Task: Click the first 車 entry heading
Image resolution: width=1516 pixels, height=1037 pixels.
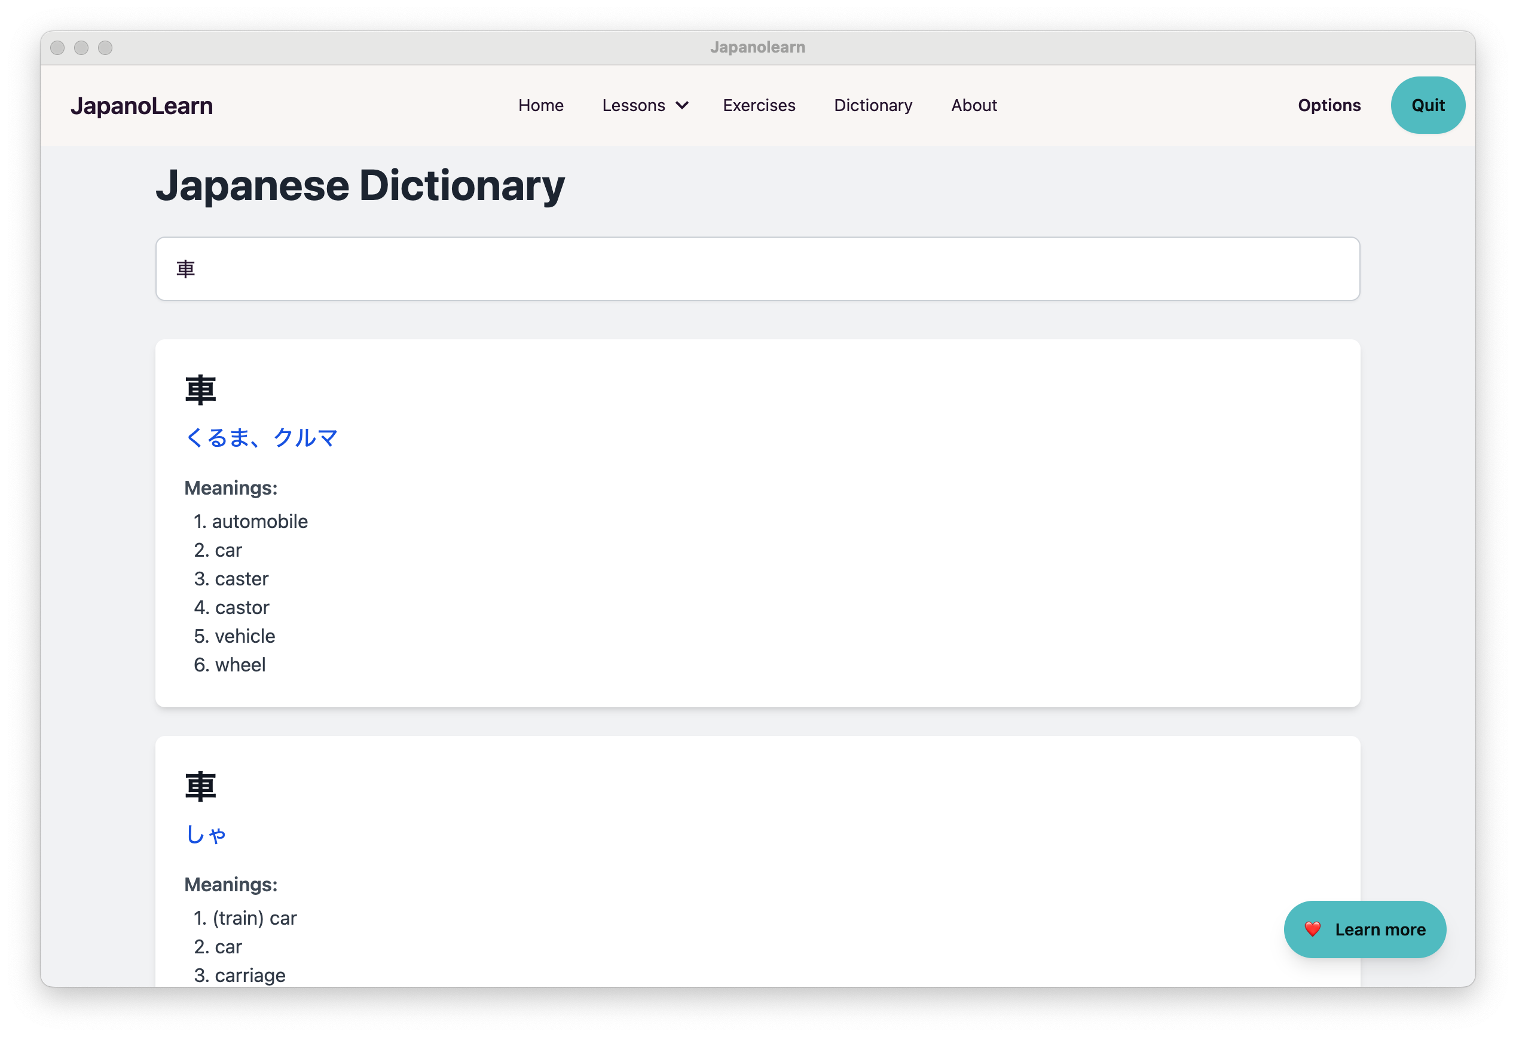Action: point(200,388)
